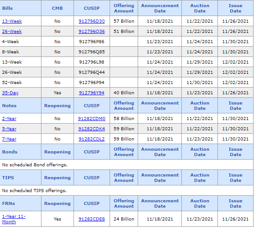
Task: Click the FRNs section header
Action: (x=8, y=204)
